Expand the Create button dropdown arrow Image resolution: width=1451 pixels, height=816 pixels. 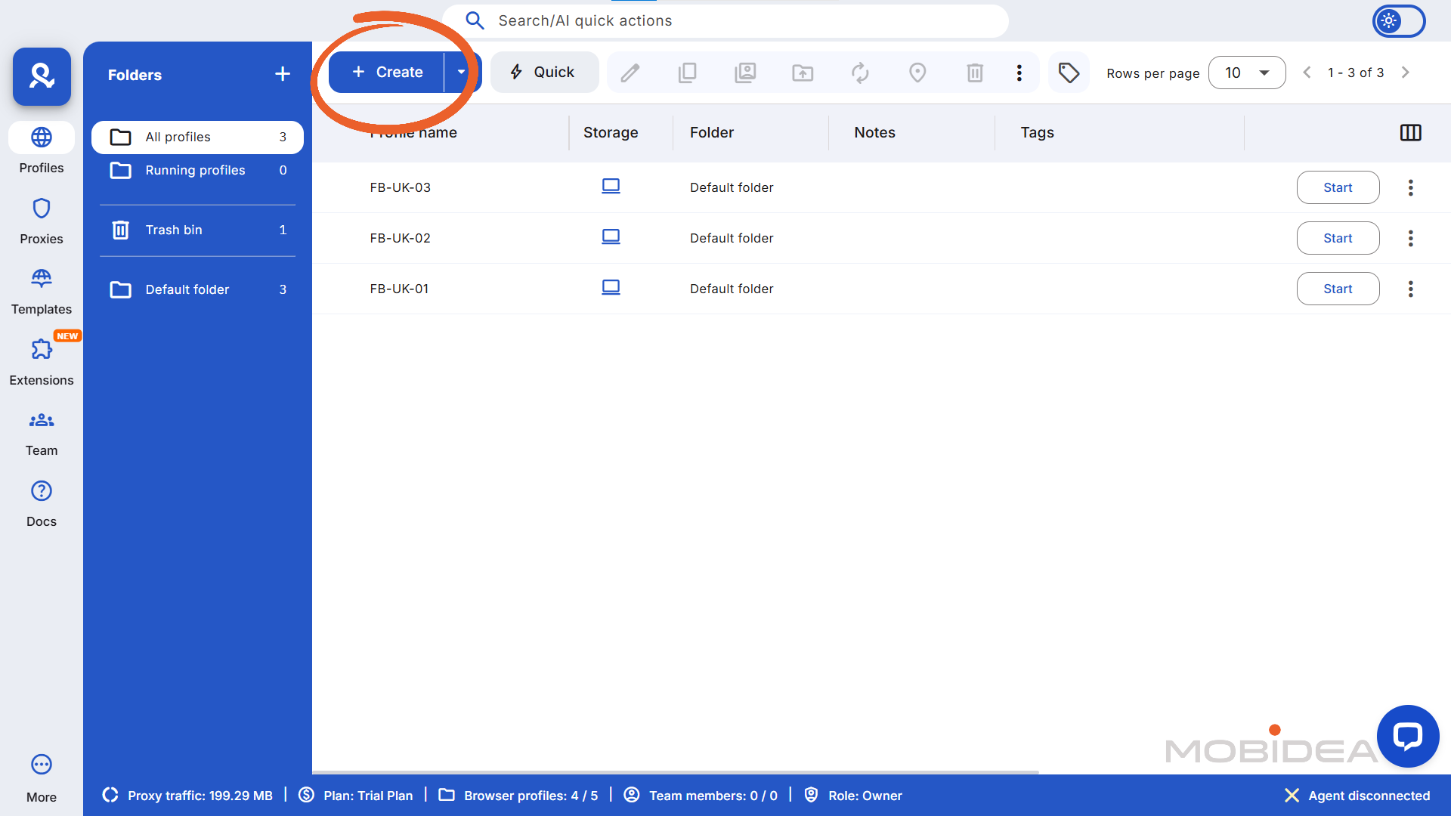click(461, 72)
